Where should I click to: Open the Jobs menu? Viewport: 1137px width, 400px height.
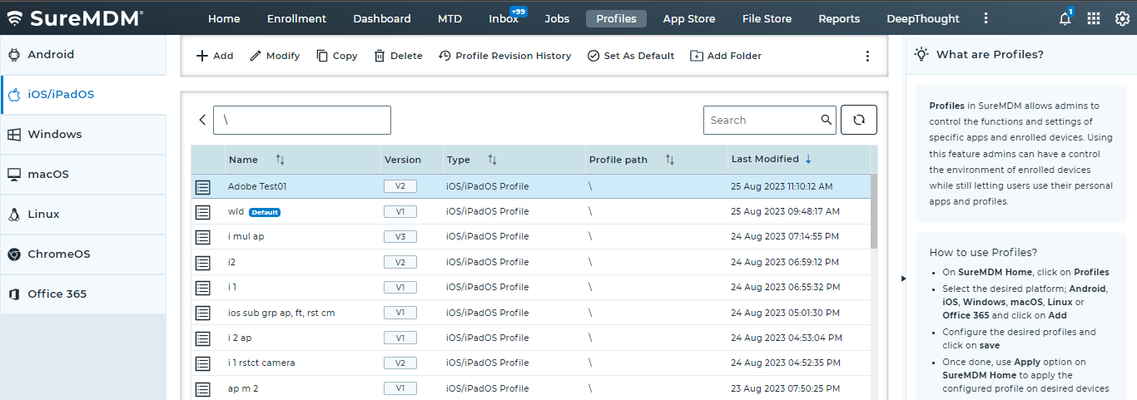pyautogui.click(x=557, y=18)
